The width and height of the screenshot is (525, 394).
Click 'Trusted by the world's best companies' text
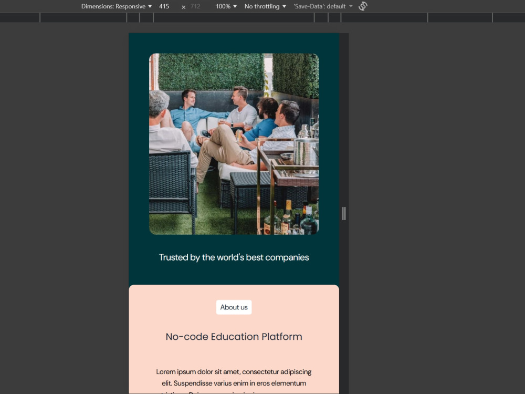pos(234,257)
